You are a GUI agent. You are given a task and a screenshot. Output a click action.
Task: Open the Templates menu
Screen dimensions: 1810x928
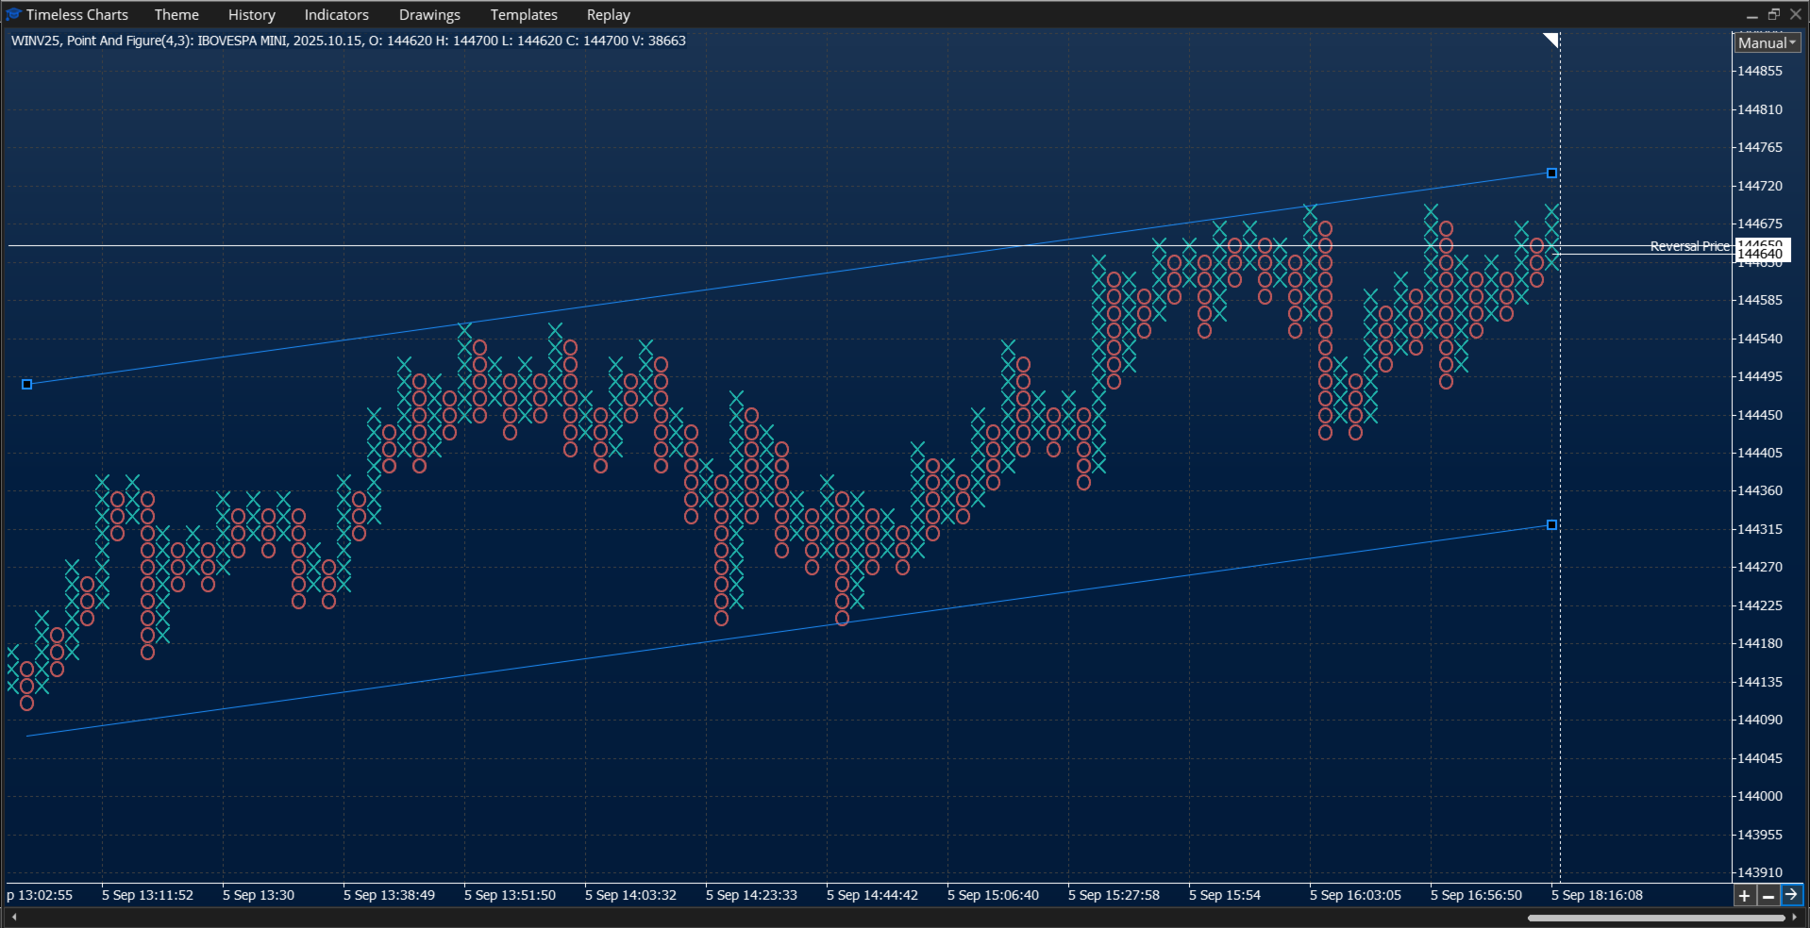tap(524, 15)
